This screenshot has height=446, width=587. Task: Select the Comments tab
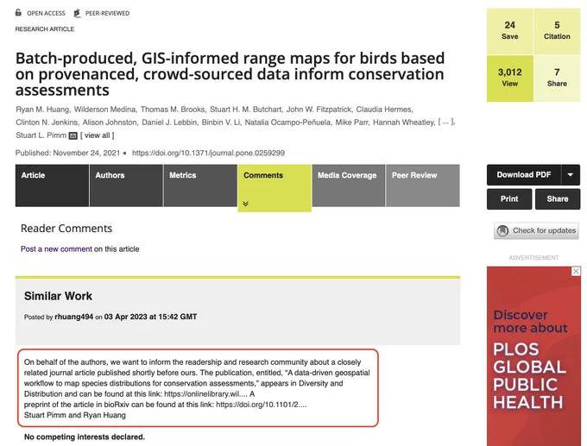tap(275, 188)
